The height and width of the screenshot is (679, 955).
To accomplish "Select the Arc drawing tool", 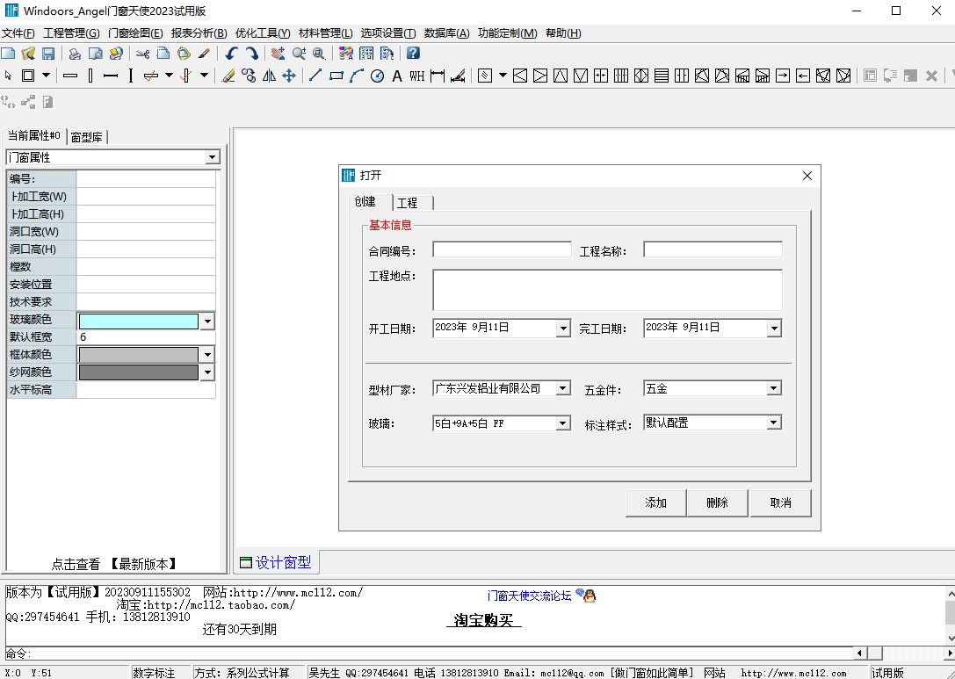I will coord(357,76).
